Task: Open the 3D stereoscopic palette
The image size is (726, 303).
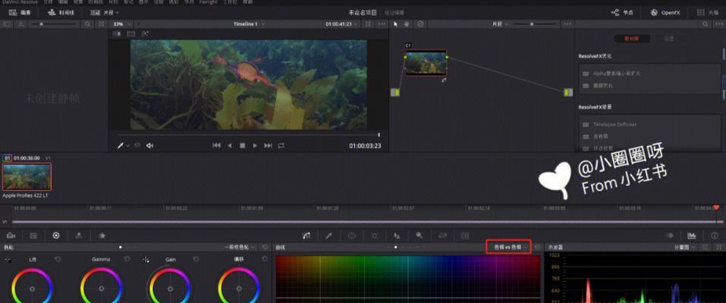Action: click(465, 236)
